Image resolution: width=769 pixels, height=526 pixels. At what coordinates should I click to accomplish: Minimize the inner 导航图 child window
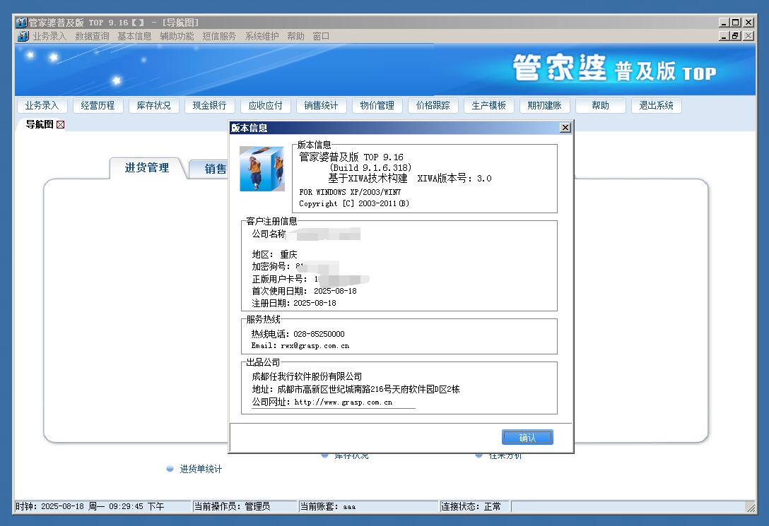724,36
